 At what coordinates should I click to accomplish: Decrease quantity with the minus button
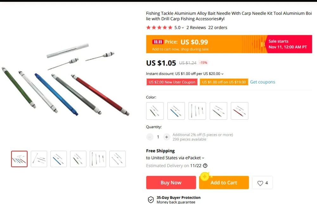[x=150, y=137]
